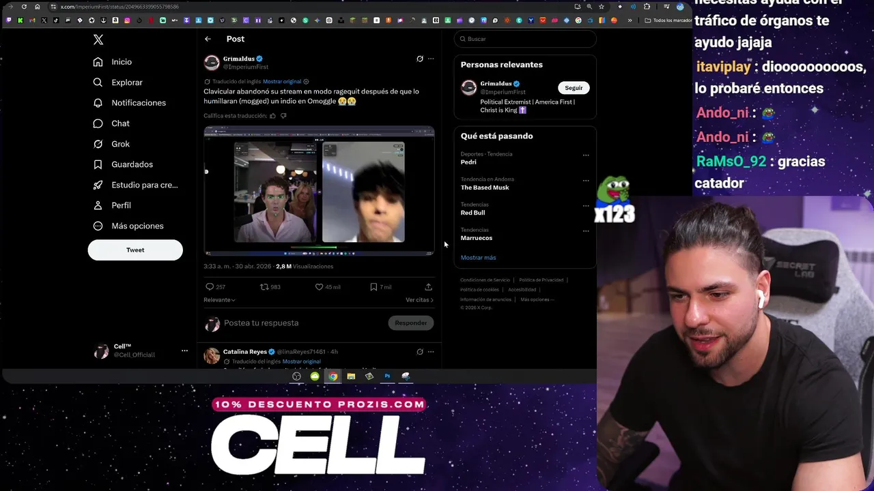Open Chat from the sidebar
This screenshot has width=874, height=491.
[x=111, y=123]
